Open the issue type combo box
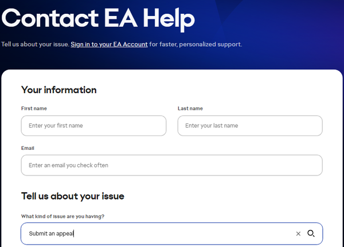The image size is (344, 247). 172,234
